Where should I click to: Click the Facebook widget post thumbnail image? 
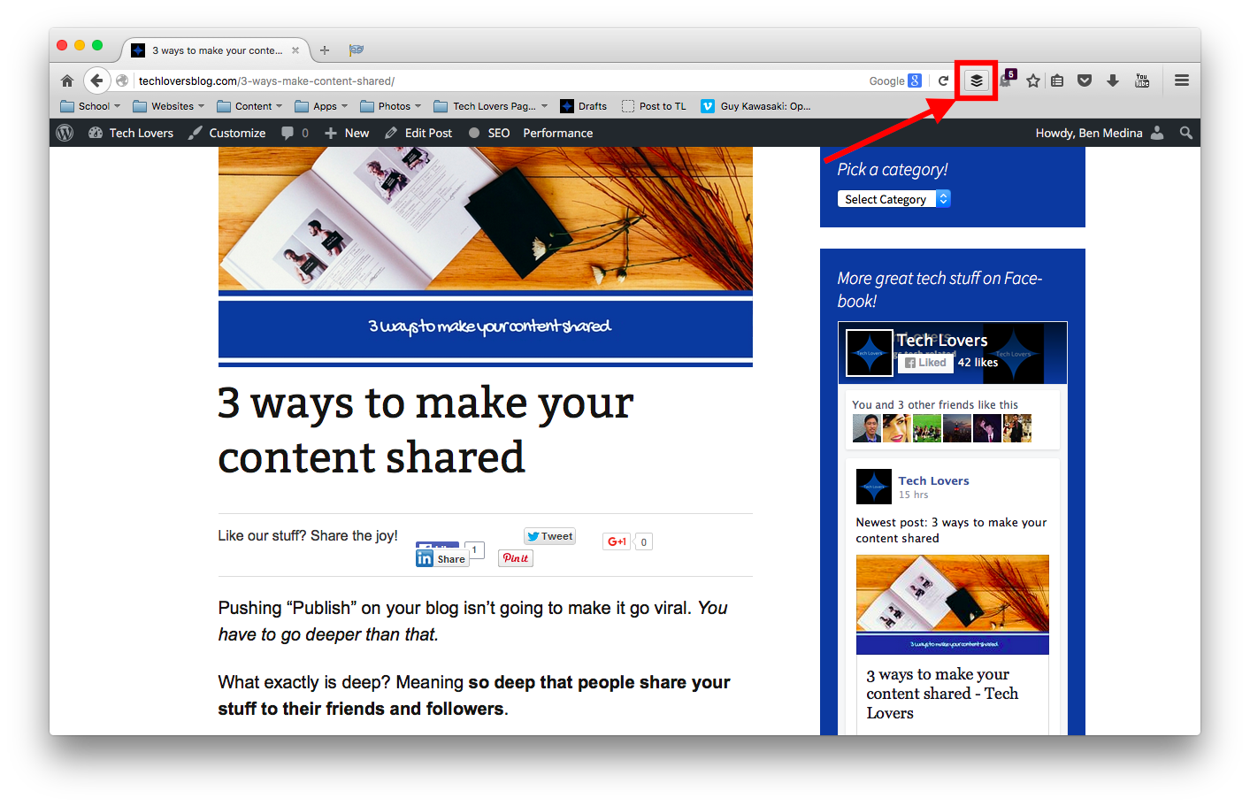pos(953,604)
